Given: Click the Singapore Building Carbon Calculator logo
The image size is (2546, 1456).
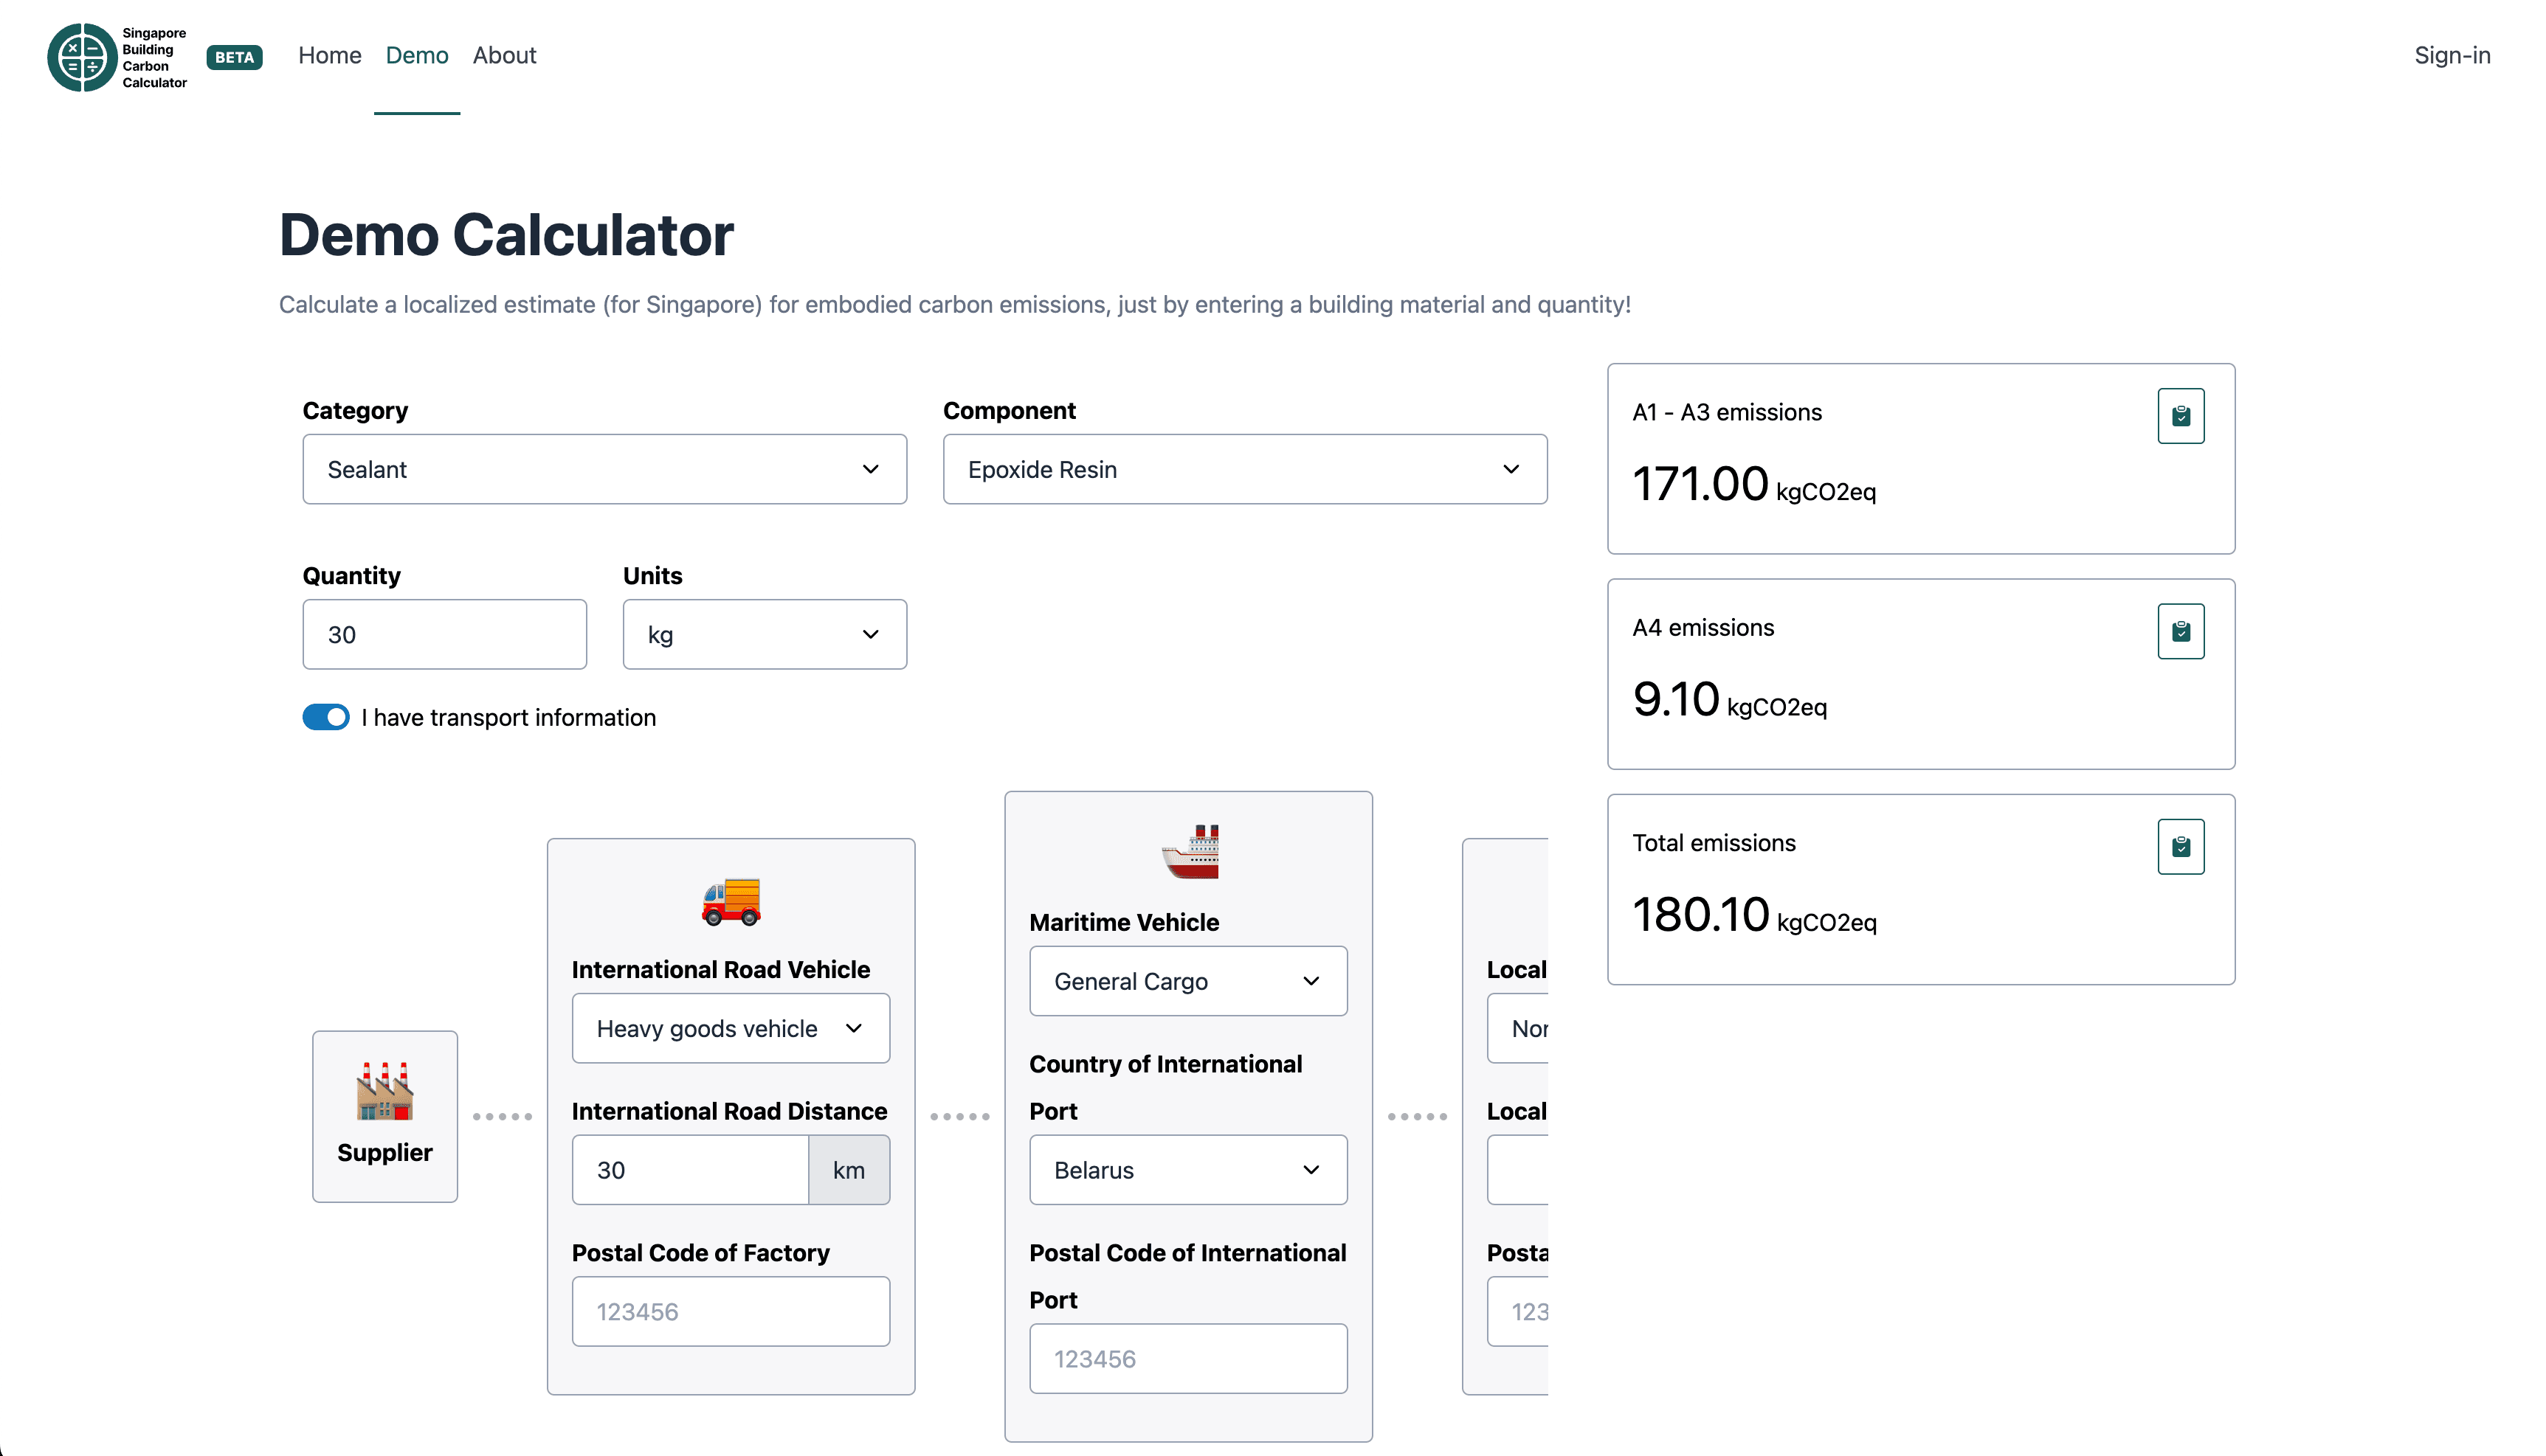Looking at the screenshot, I should click(x=117, y=57).
